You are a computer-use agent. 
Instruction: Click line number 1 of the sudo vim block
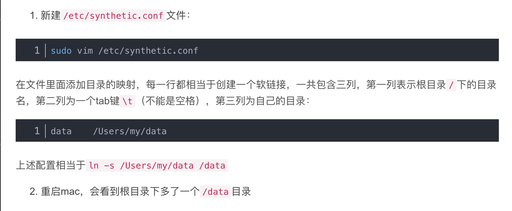(37, 50)
